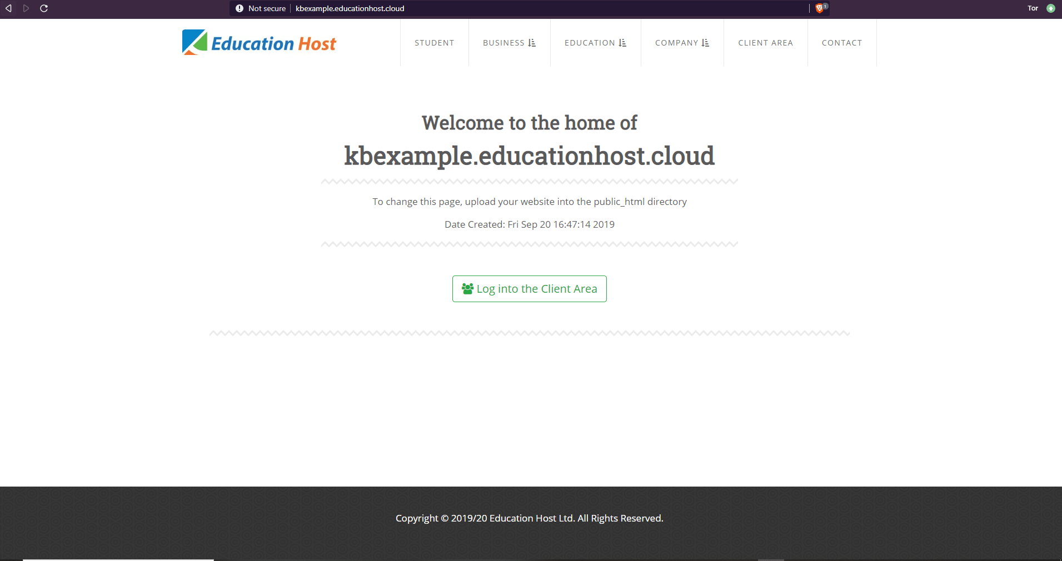Go back using the browser back arrow

point(8,8)
